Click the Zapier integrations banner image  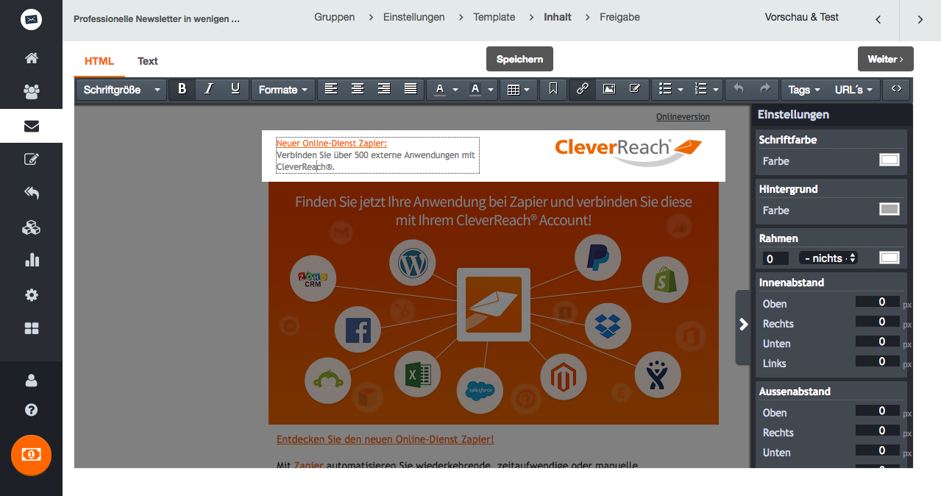click(x=494, y=303)
